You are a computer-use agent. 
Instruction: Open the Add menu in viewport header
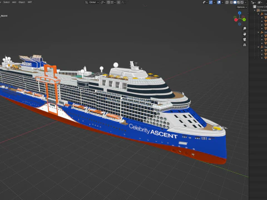point(14,2)
